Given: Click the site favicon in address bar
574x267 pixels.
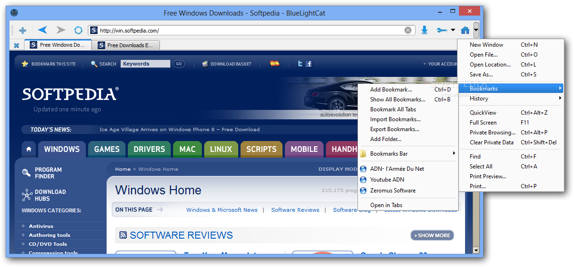Looking at the screenshot, I should point(93,30).
